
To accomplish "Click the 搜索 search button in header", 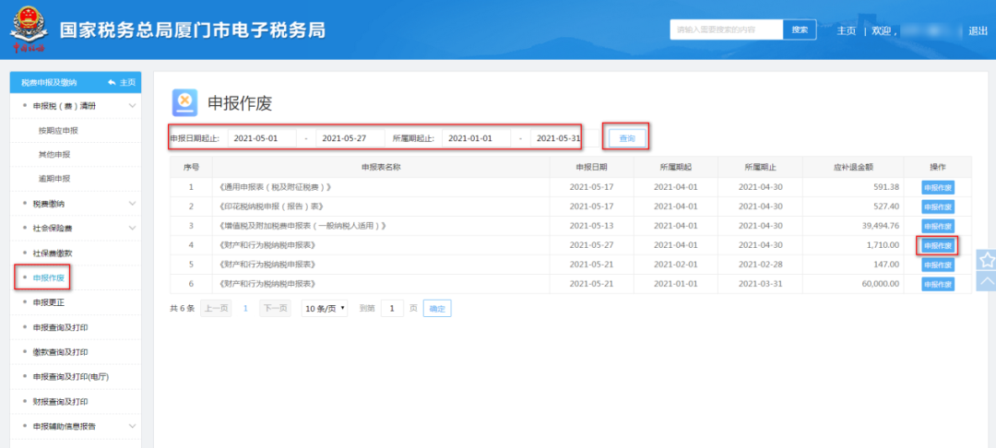I will tap(800, 29).
